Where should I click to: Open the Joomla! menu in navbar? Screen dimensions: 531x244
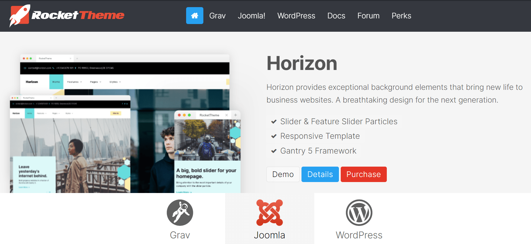[x=252, y=16]
